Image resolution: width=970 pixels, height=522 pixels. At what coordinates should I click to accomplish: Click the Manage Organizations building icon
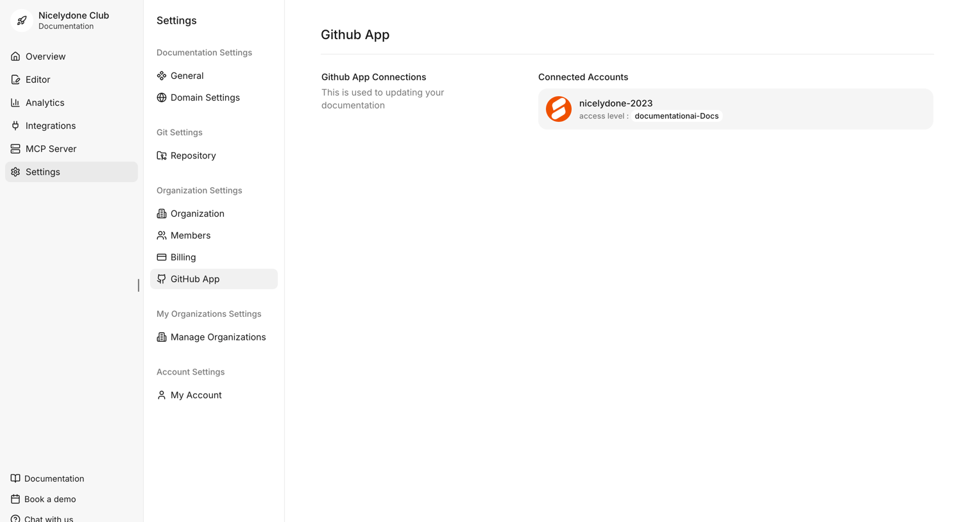(x=162, y=337)
